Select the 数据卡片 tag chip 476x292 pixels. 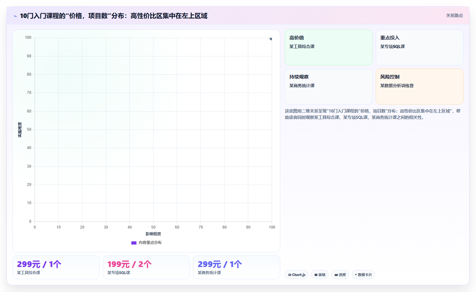363,275
